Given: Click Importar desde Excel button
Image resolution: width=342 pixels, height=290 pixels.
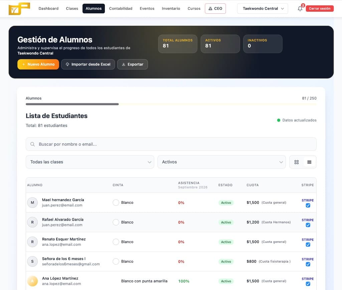Looking at the screenshot, I should 88,64.
